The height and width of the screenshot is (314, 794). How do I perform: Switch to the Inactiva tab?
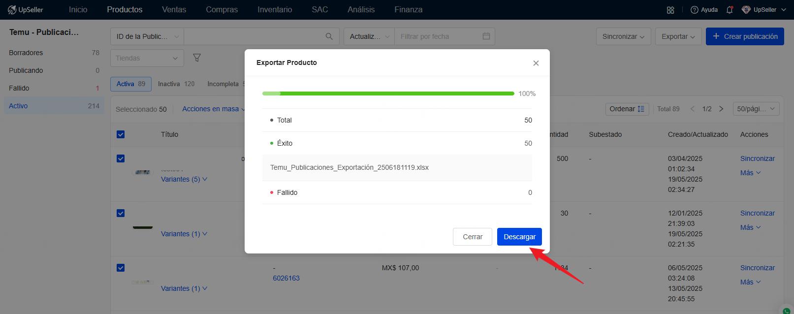pyautogui.click(x=176, y=84)
